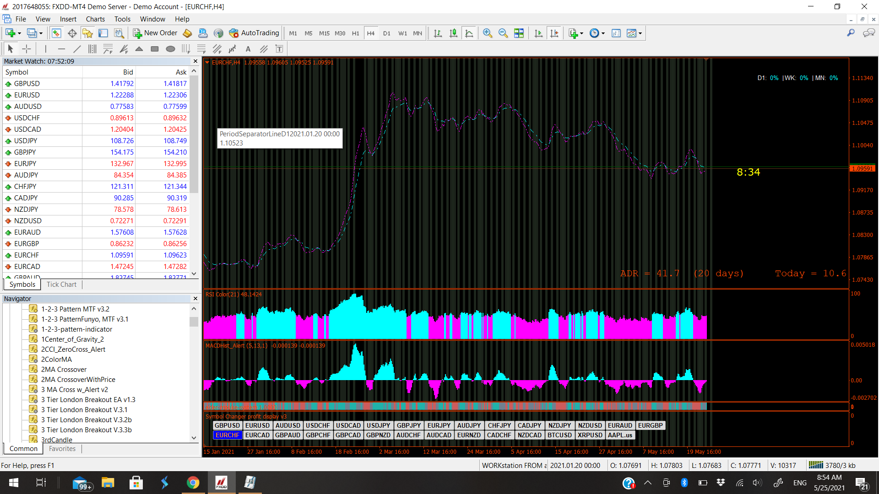Open the View menu
The width and height of the screenshot is (879, 494).
pyautogui.click(x=43, y=19)
